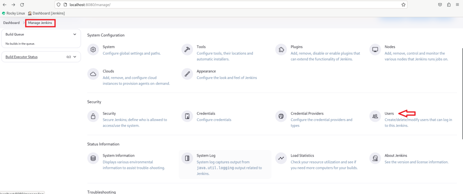
Task: Open the System Log link
Action: click(206, 155)
